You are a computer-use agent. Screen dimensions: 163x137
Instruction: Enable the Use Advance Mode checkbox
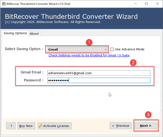coord(112,49)
